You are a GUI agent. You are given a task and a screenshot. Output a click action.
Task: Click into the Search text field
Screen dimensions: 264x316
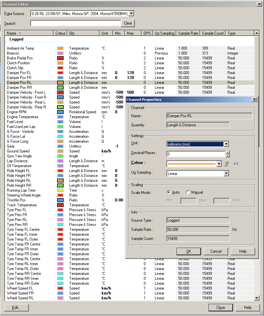click(75, 23)
